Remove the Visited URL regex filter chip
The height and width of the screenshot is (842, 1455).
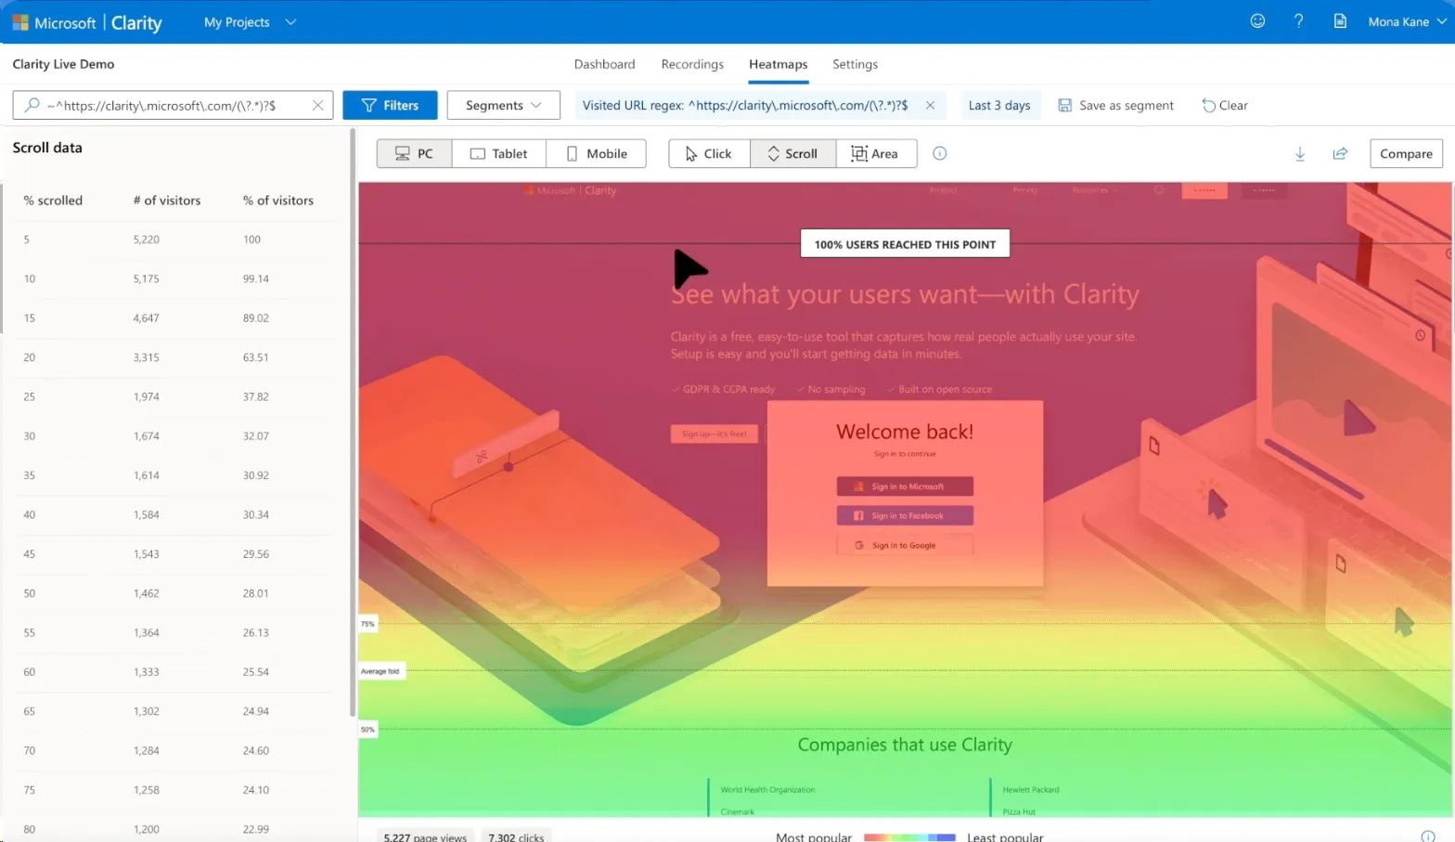tap(930, 106)
